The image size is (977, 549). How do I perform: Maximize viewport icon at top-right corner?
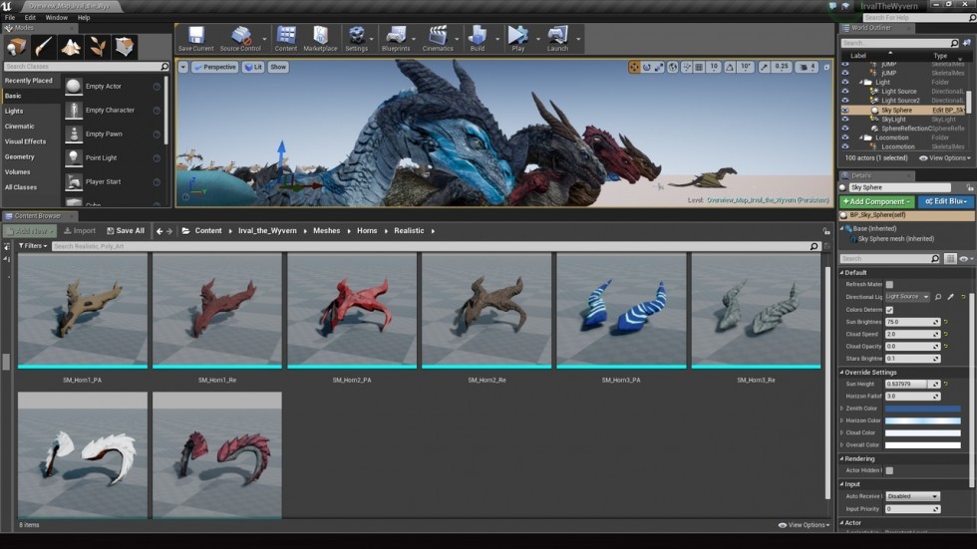click(826, 67)
